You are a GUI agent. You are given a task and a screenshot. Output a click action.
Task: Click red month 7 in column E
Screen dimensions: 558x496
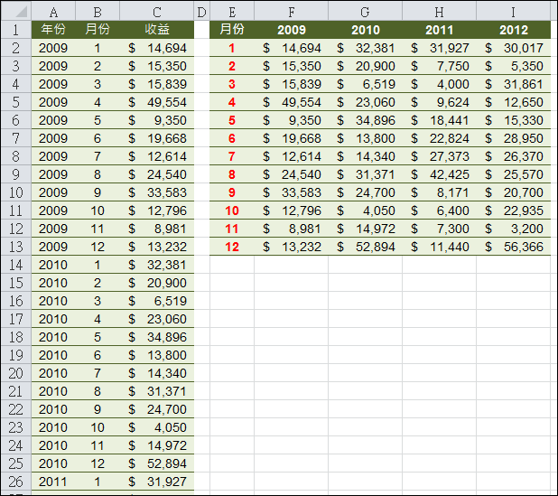click(x=232, y=156)
